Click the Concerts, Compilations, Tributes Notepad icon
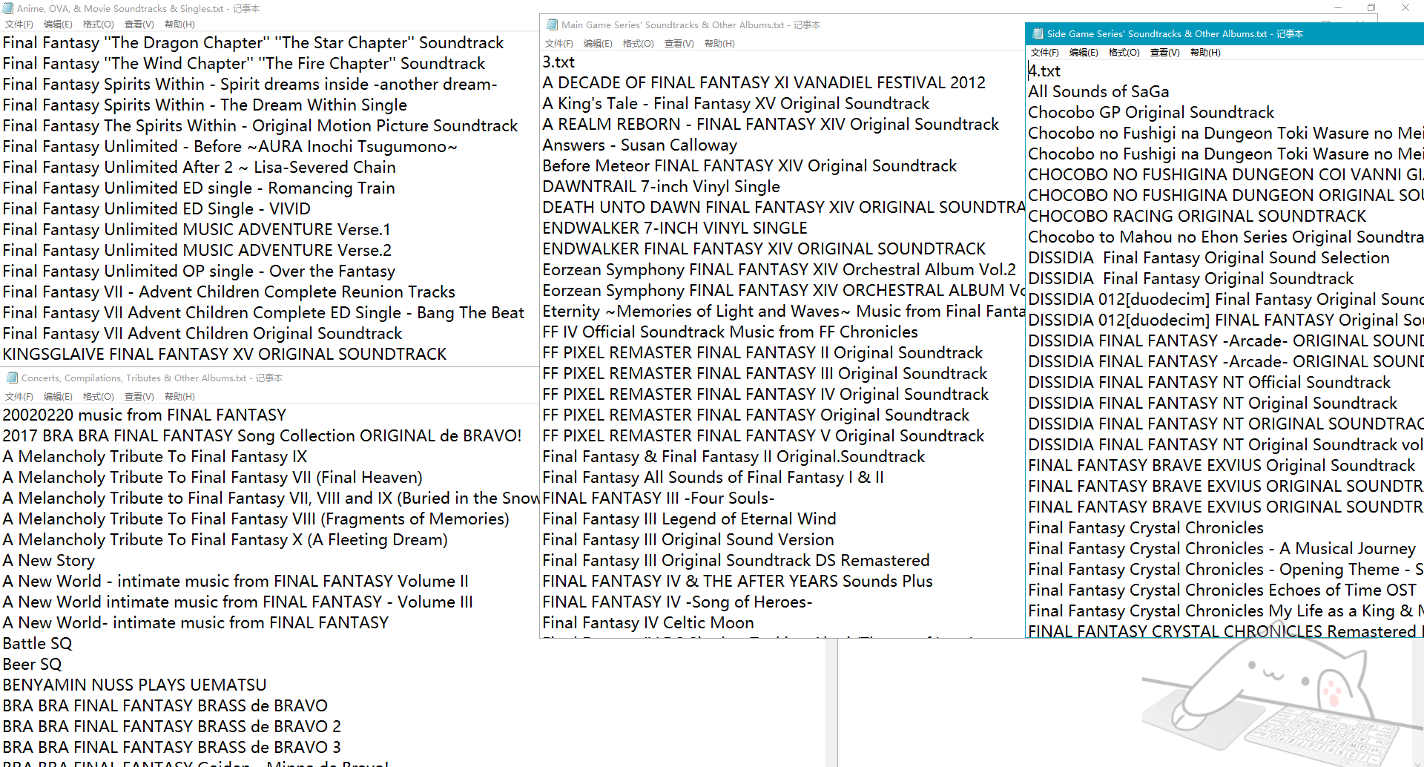 (12, 378)
